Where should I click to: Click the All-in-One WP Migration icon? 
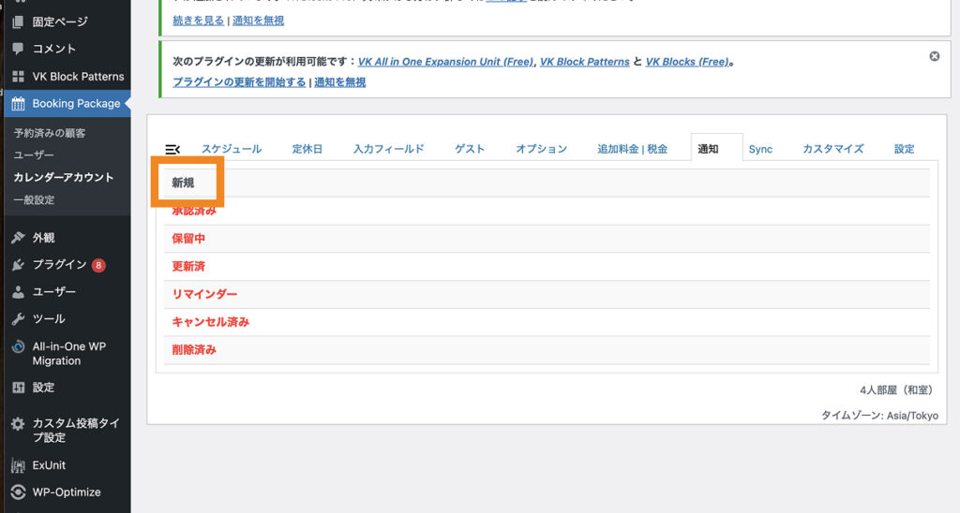pos(19,346)
